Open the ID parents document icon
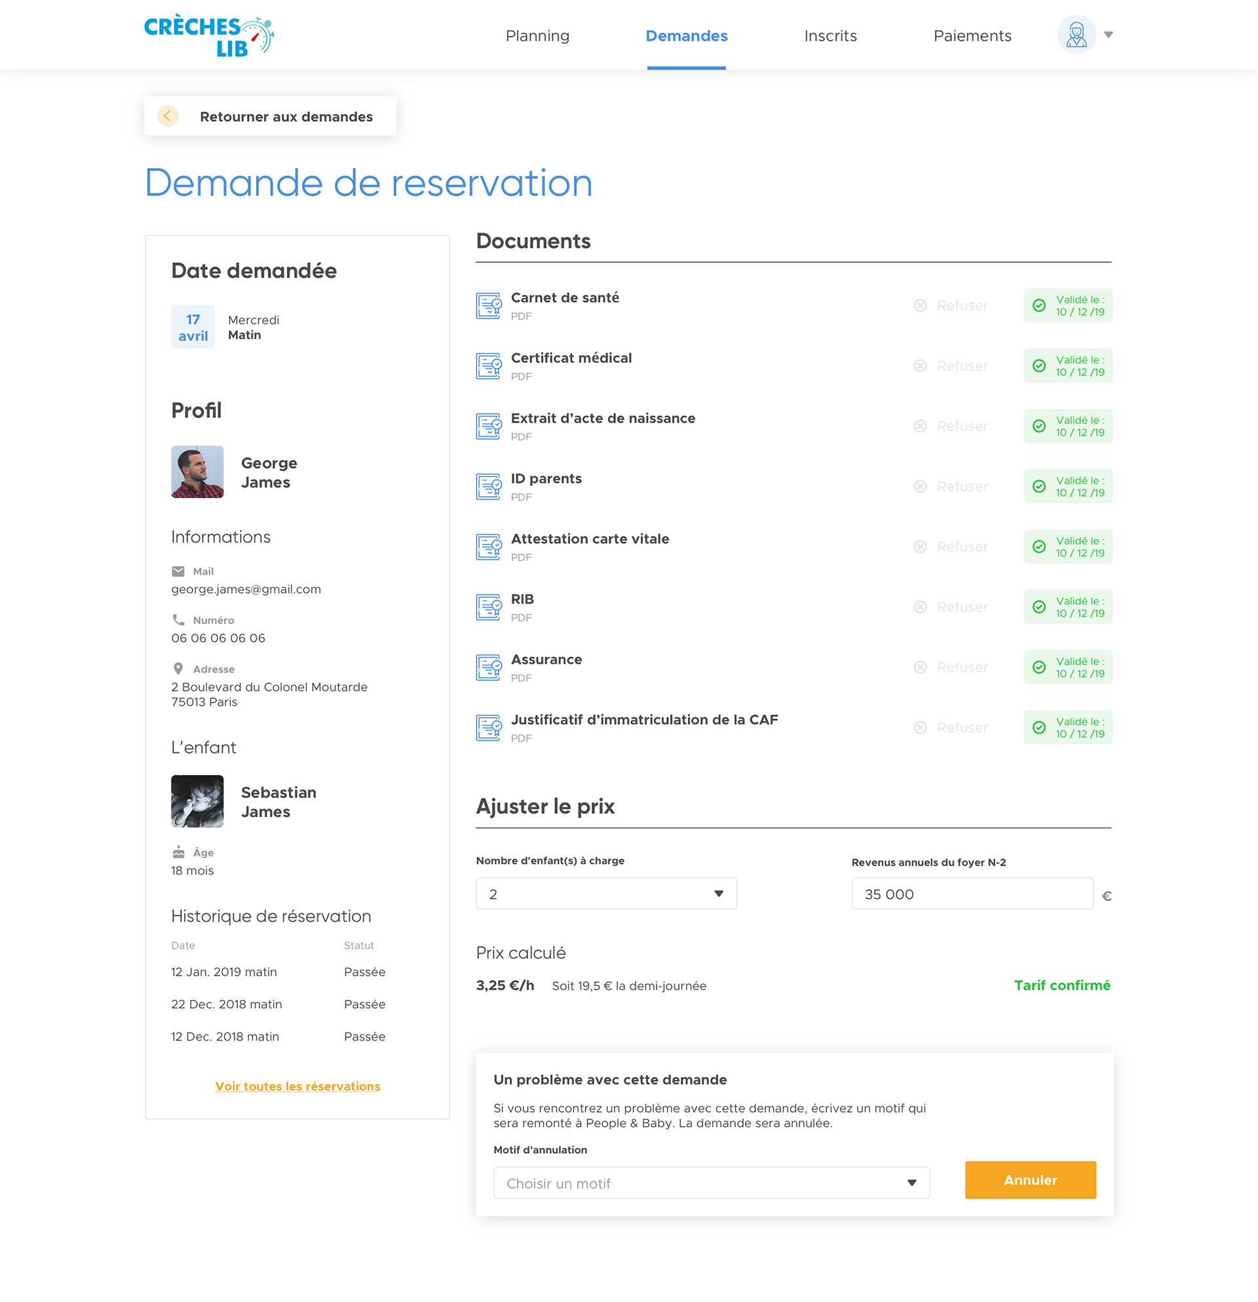 (x=489, y=486)
